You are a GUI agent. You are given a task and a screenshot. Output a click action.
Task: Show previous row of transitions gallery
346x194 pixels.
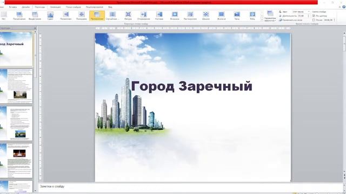point(262,12)
